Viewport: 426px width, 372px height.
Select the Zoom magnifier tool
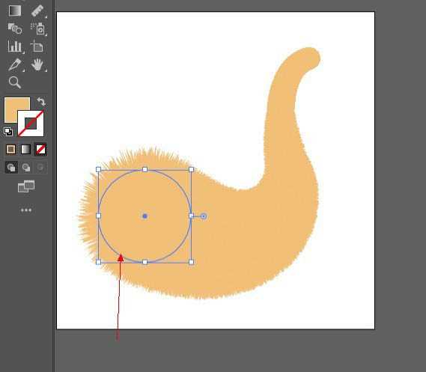(15, 82)
